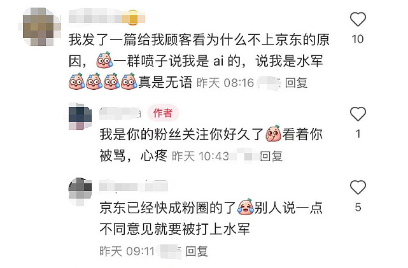408x268 pixels.
Task: Open the top commenter's blurred avatar
Action: (39, 27)
